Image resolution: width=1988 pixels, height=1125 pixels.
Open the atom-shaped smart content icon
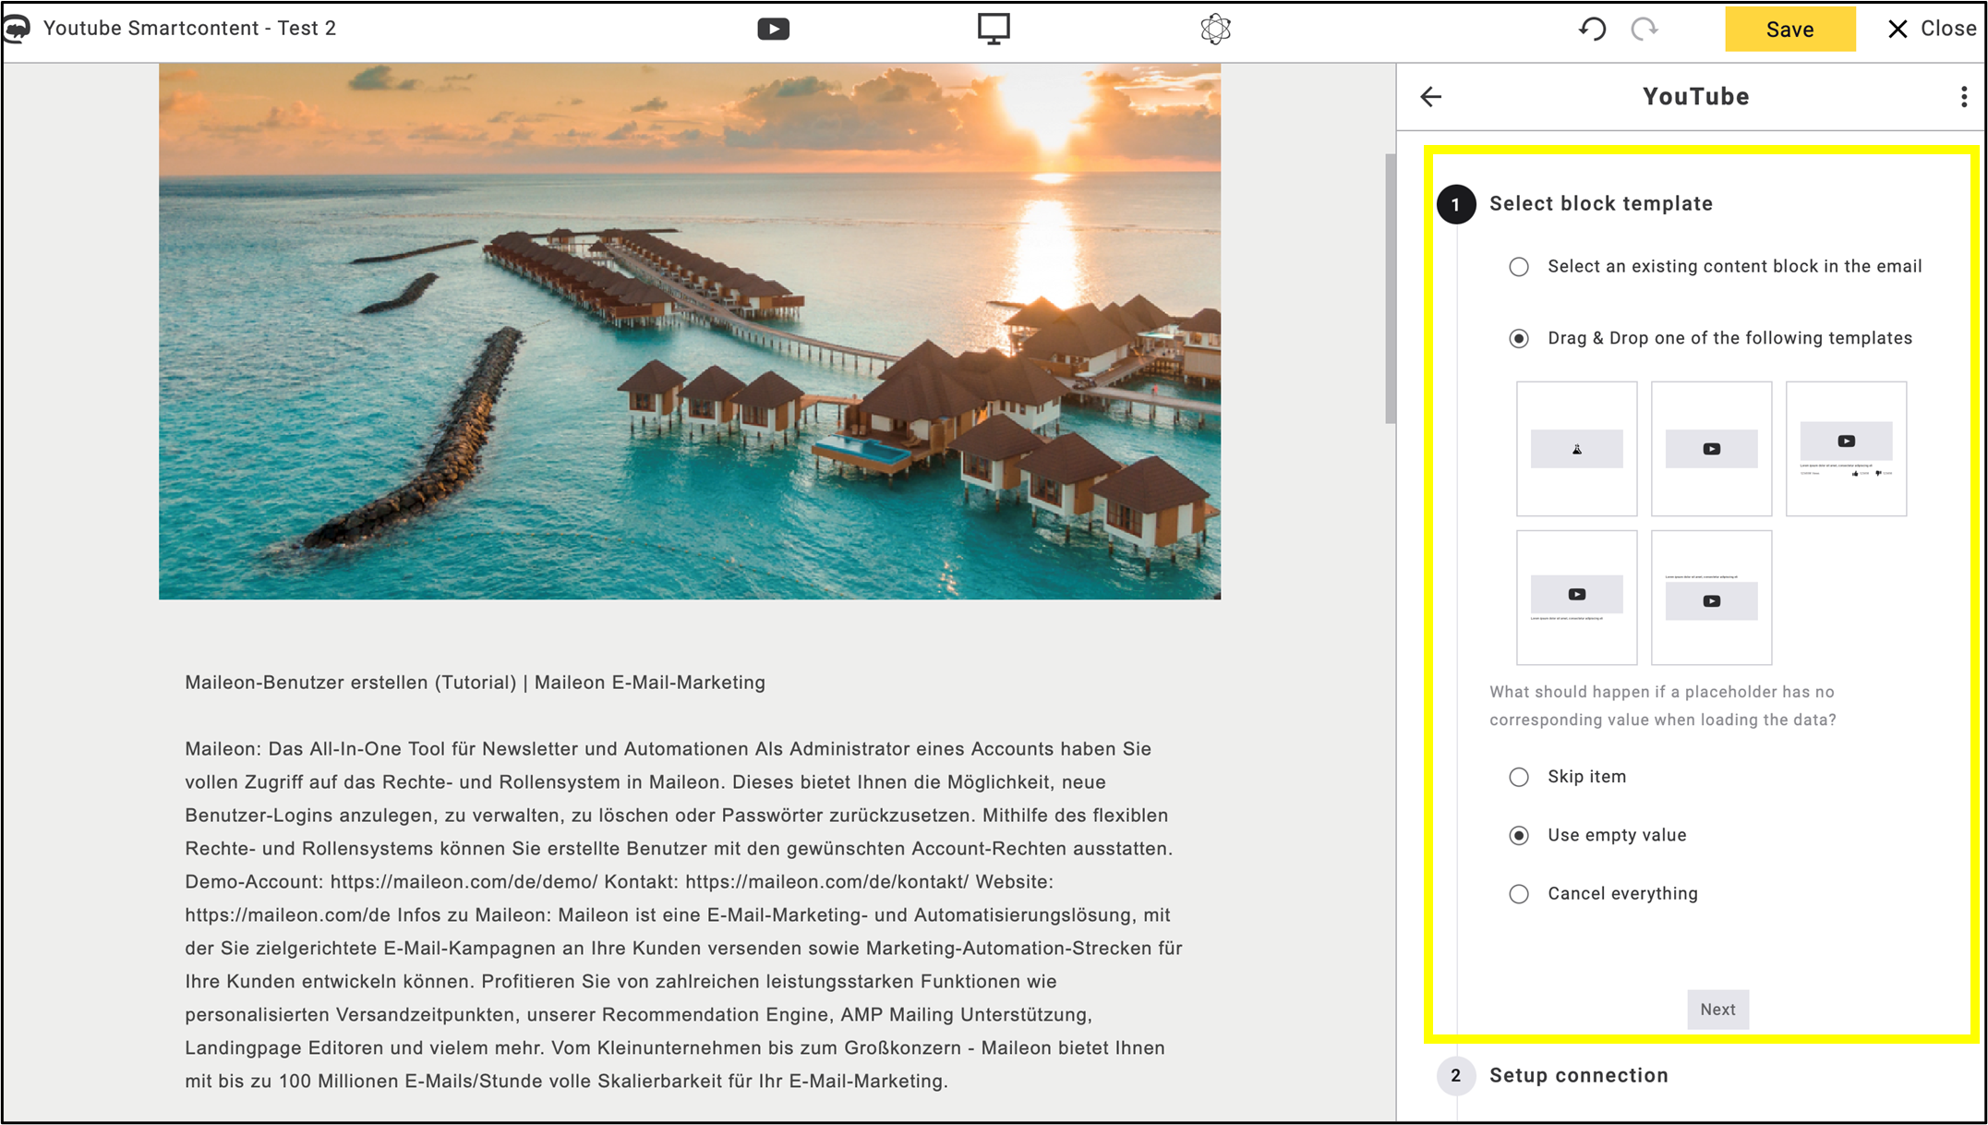coord(1215,29)
